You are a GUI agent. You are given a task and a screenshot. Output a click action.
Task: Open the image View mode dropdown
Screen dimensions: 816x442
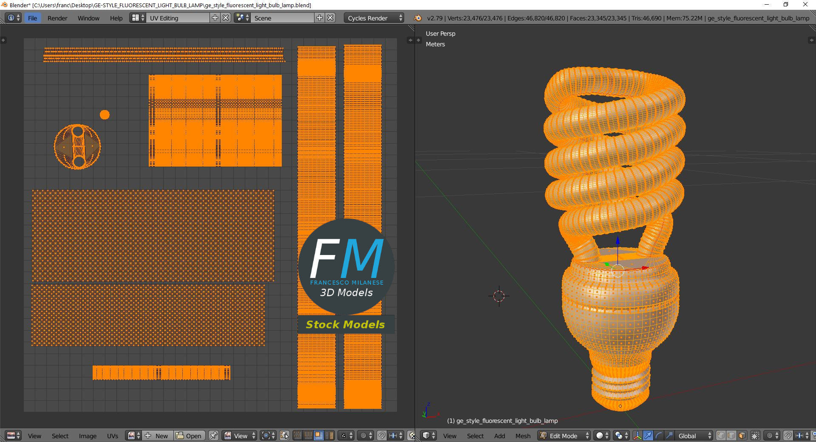click(240, 436)
